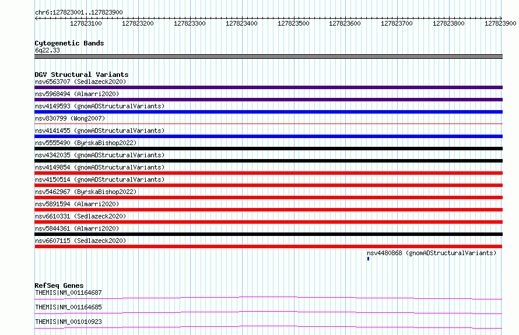Open variant nsv6563707 (Sedlazeck2020) label
Viewport: 519px width, 335px height.
click(80, 82)
